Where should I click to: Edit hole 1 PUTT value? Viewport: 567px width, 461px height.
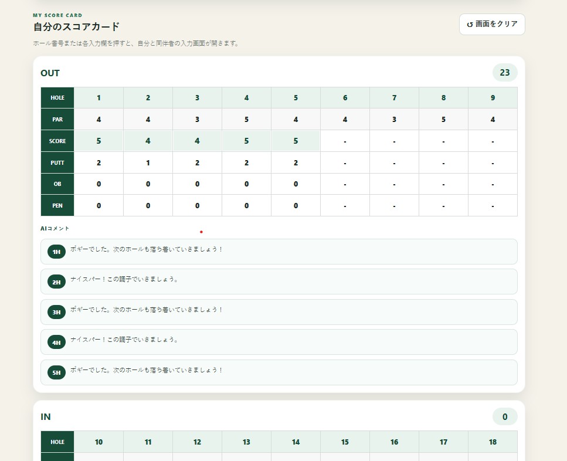(x=99, y=162)
